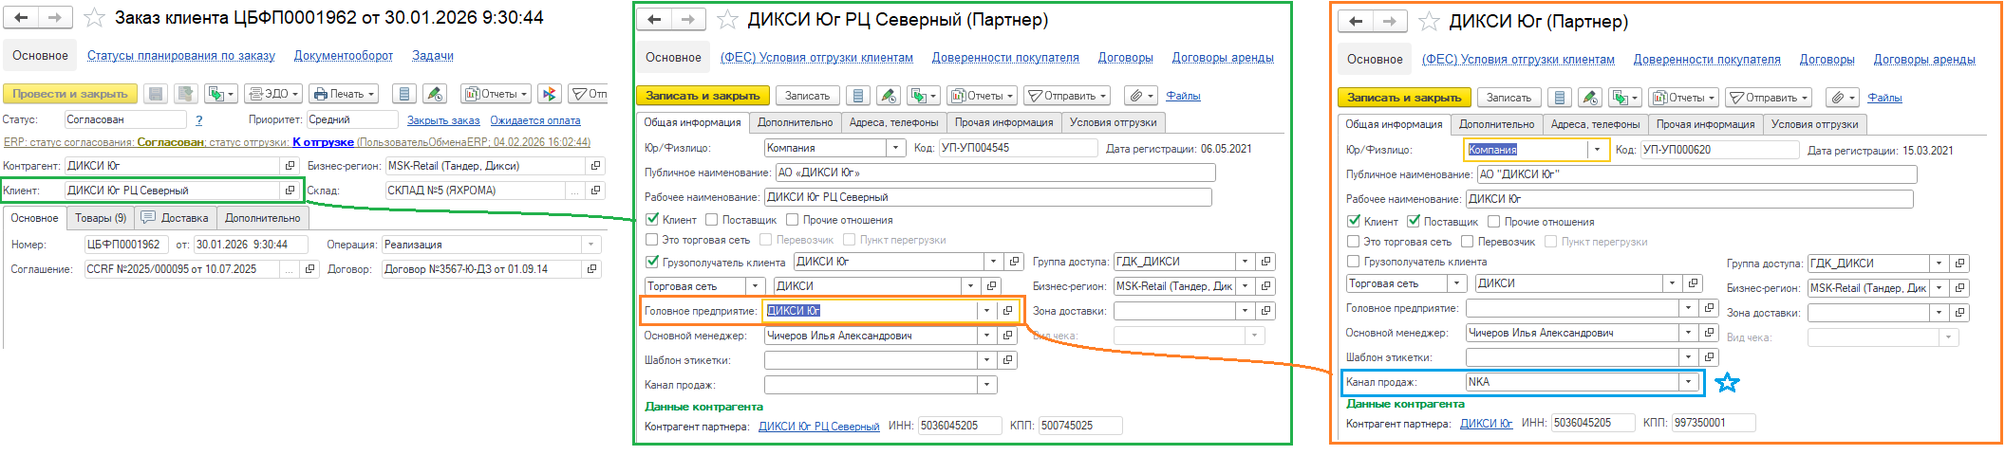Open the Клиент field's linked card icon
The image size is (2005, 455).
coord(290,191)
